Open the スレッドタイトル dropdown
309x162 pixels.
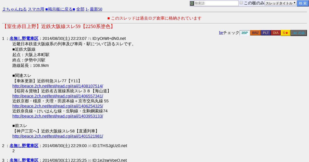[281, 3]
